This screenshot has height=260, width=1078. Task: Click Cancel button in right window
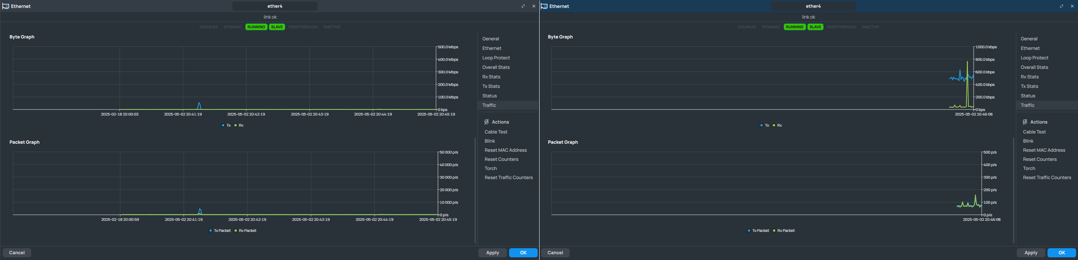tap(555, 253)
